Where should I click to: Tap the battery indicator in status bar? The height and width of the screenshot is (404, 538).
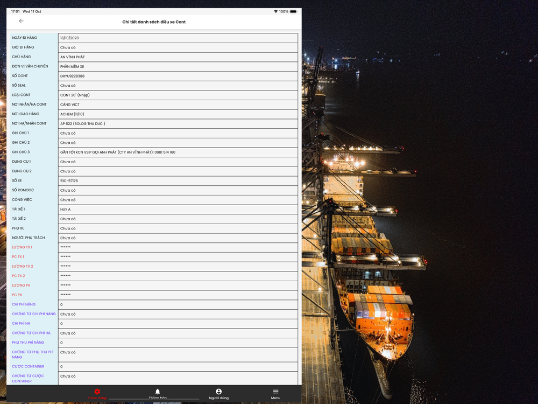click(x=293, y=11)
